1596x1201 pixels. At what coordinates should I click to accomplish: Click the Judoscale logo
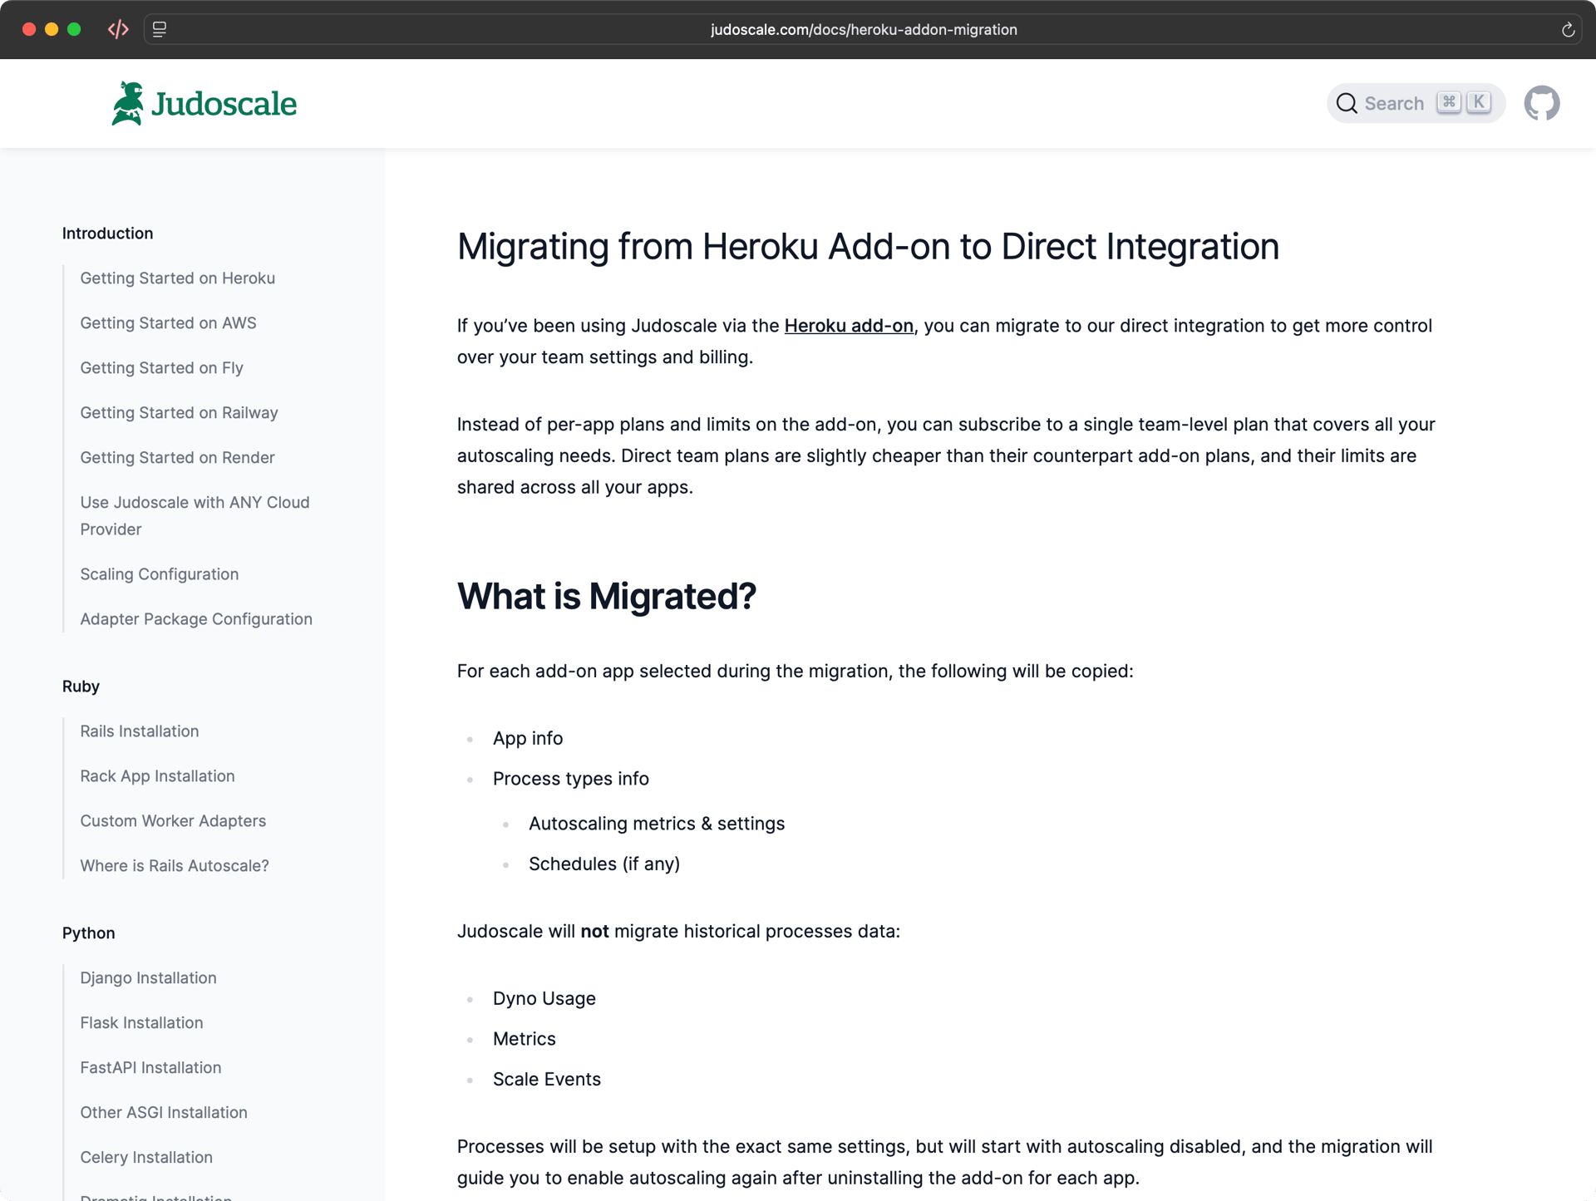[204, 103]
